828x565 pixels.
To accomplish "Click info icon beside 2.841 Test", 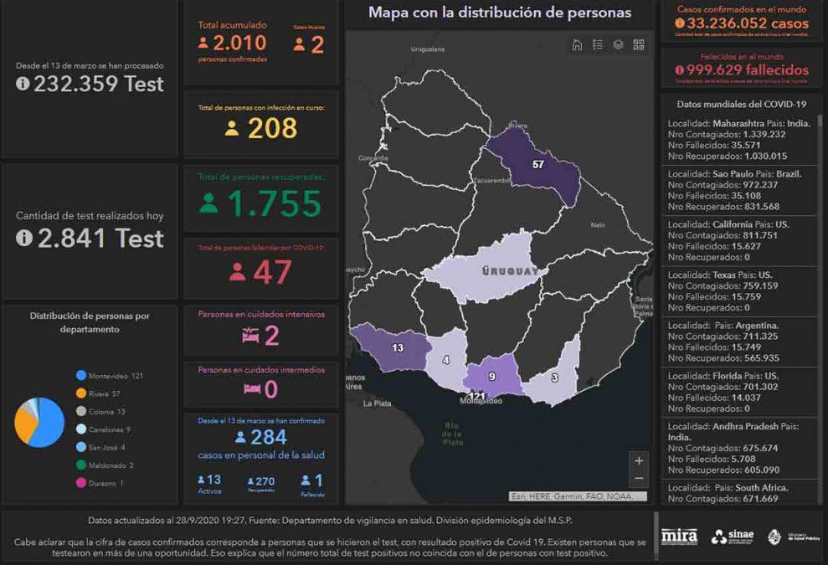I will pyautogui.click(x=23, y=238).
